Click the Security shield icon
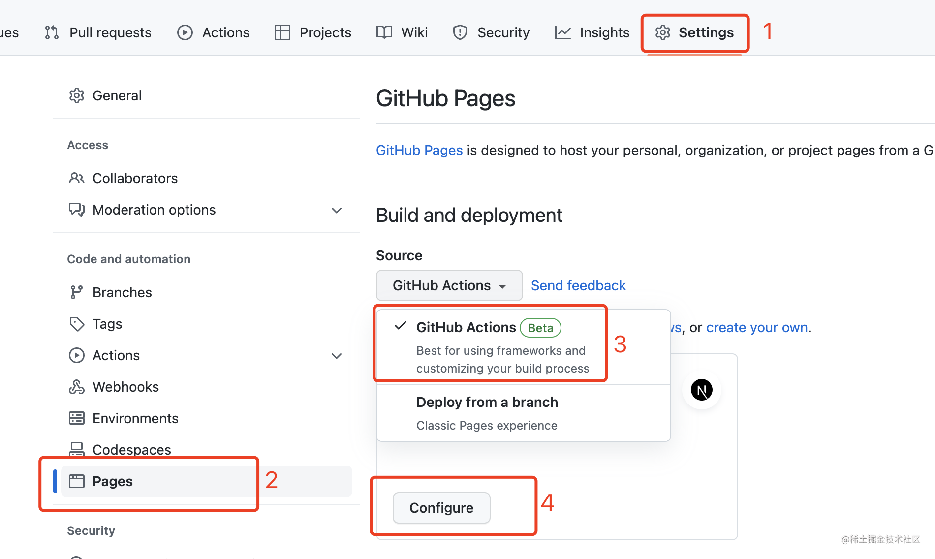The image size is (935, 559). click(x=460, y=32)
